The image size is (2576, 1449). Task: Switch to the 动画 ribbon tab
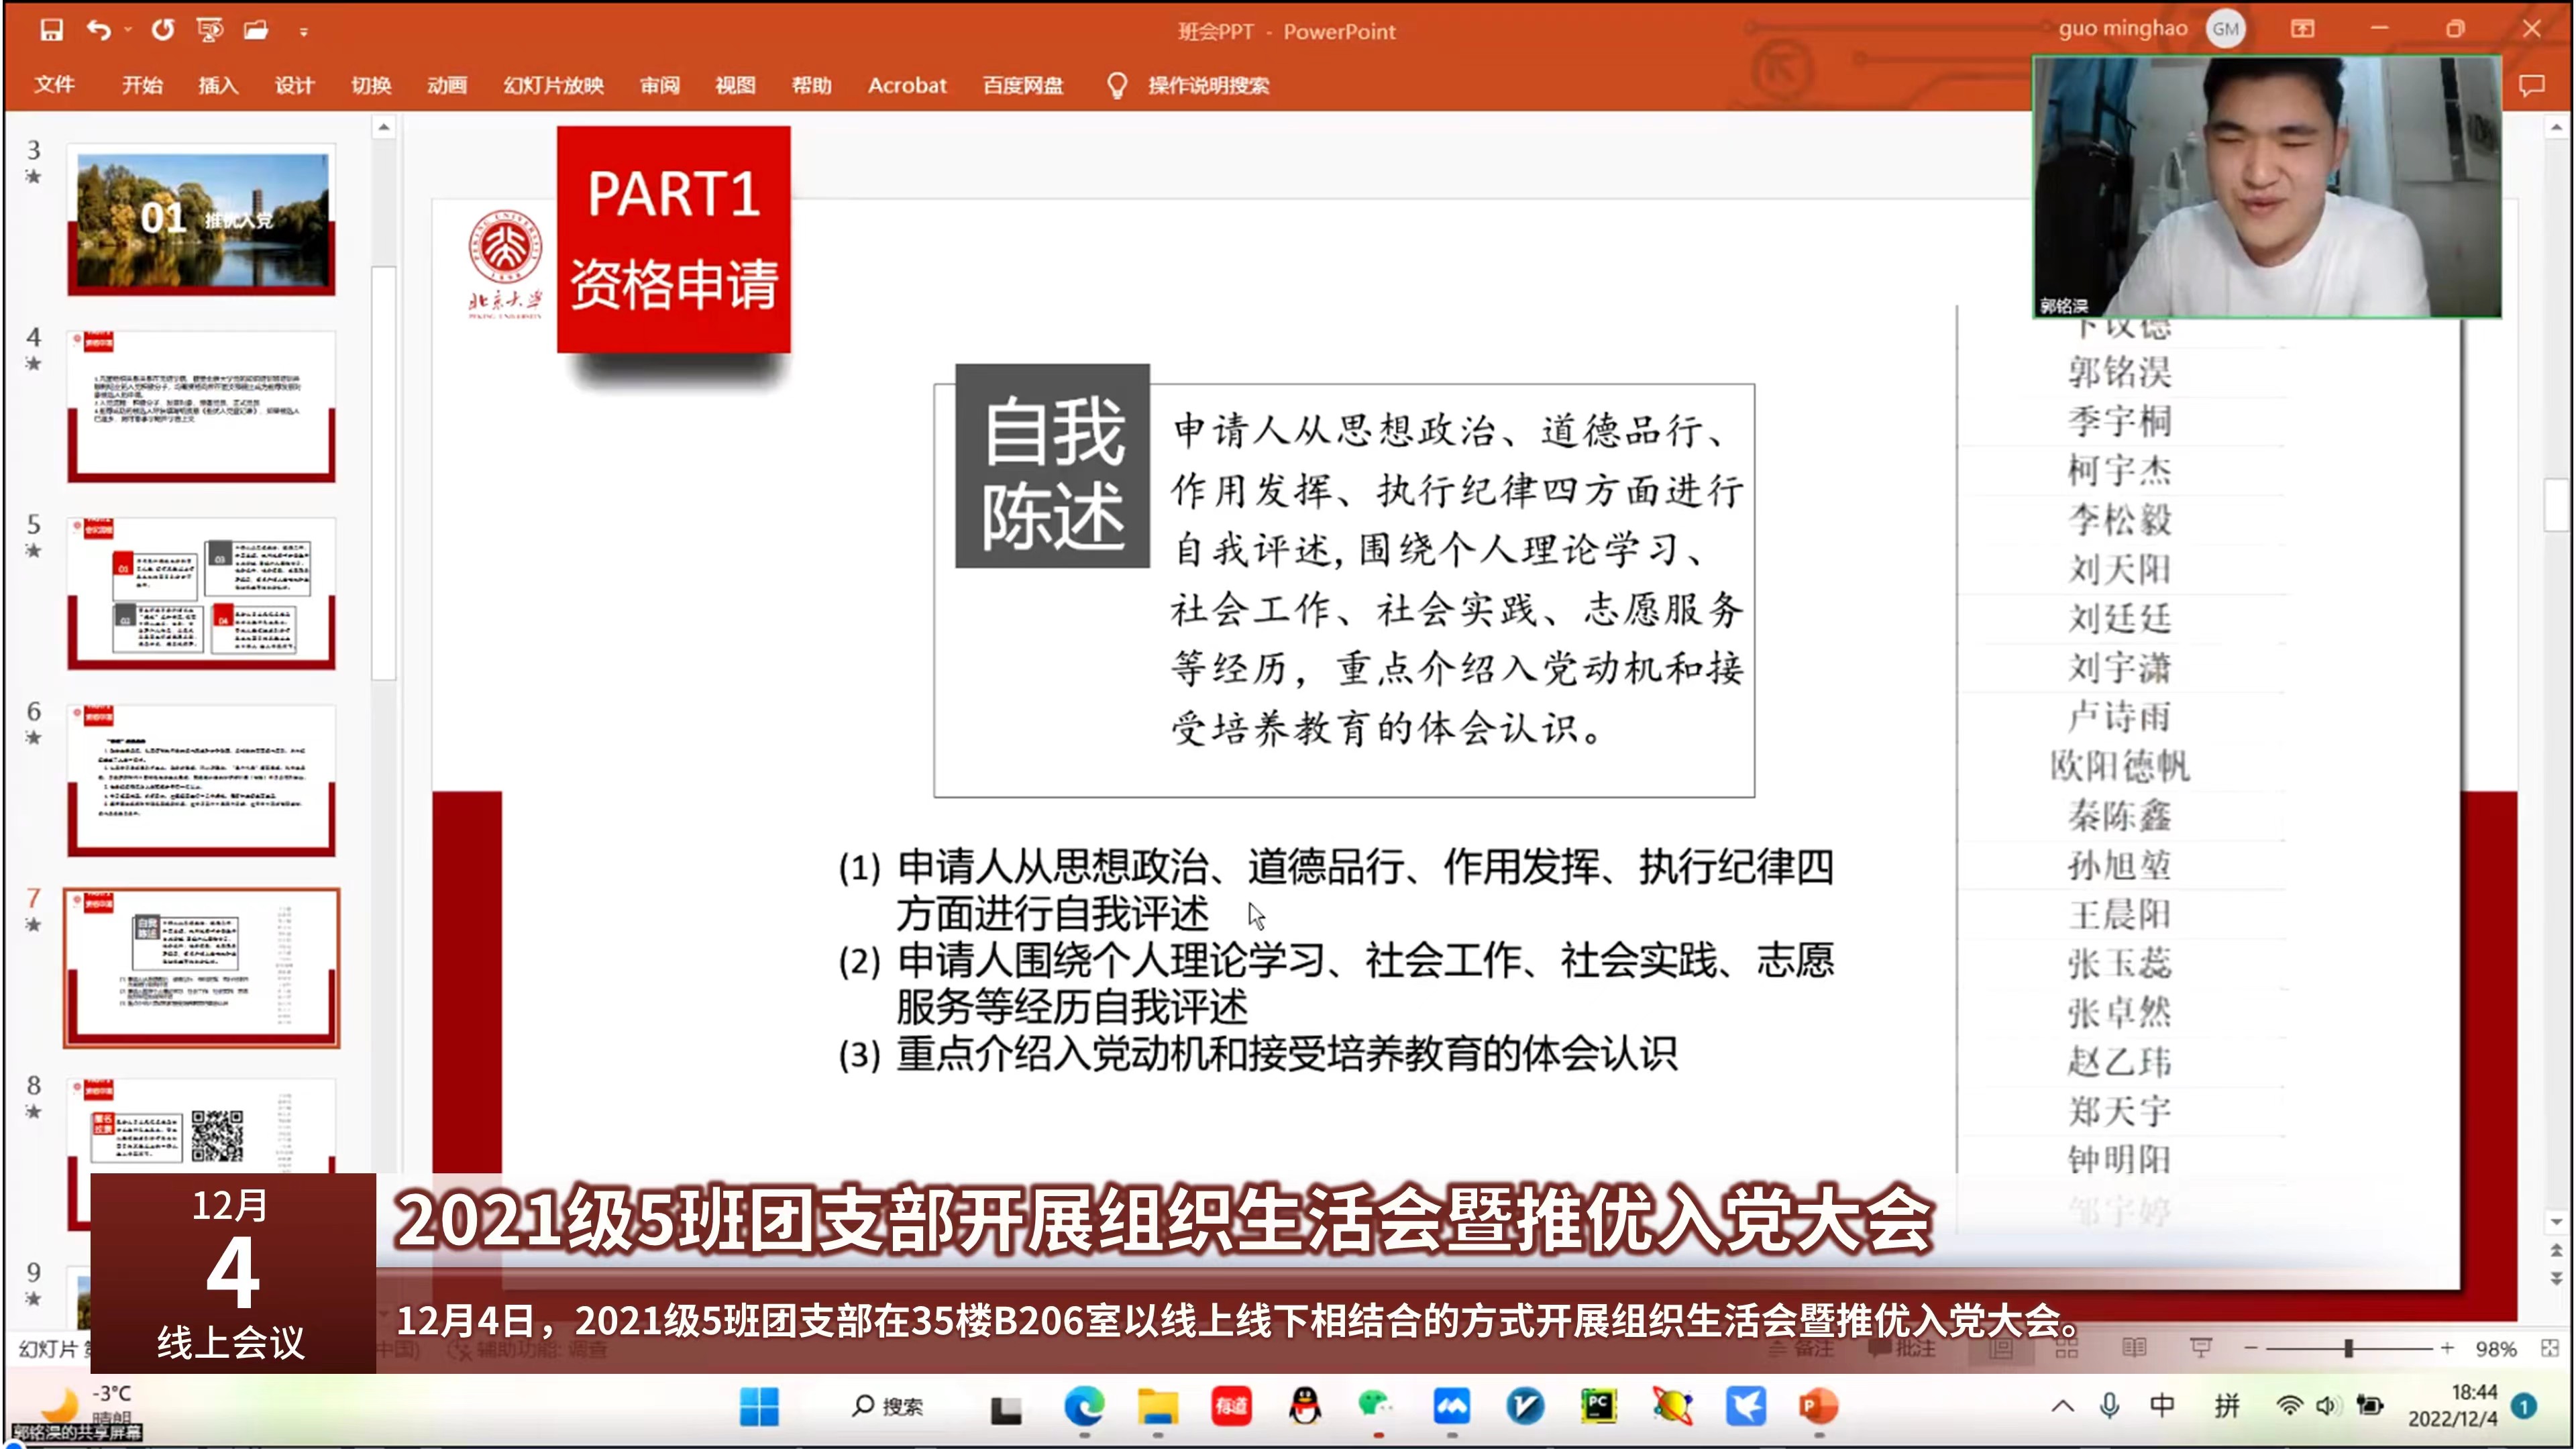click(x=447, y=85)
